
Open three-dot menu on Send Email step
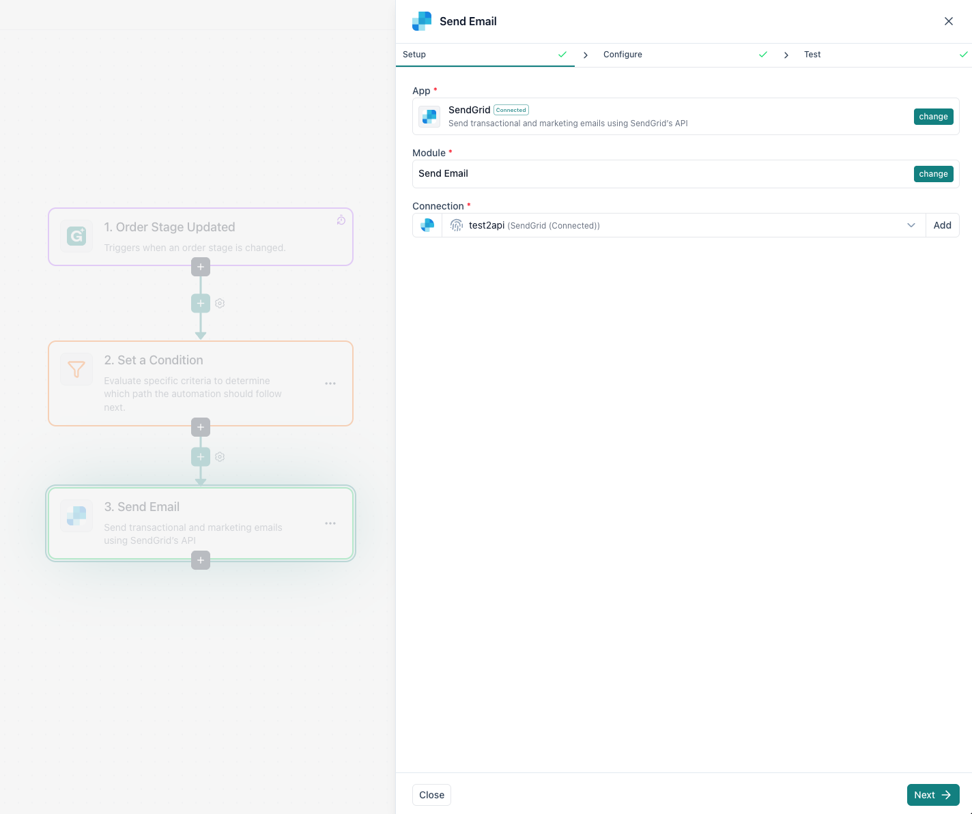[330, 523]
